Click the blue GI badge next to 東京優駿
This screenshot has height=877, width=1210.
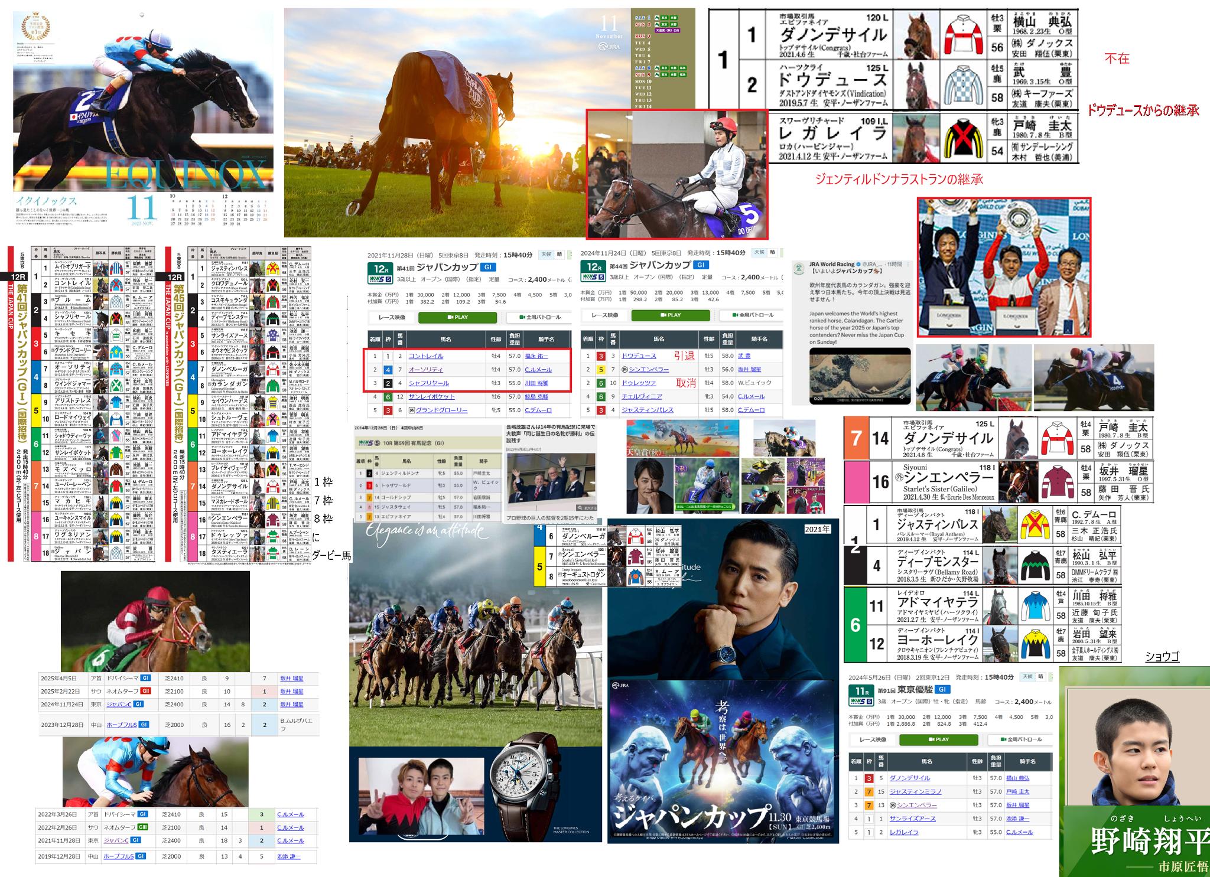click(943, 689)
